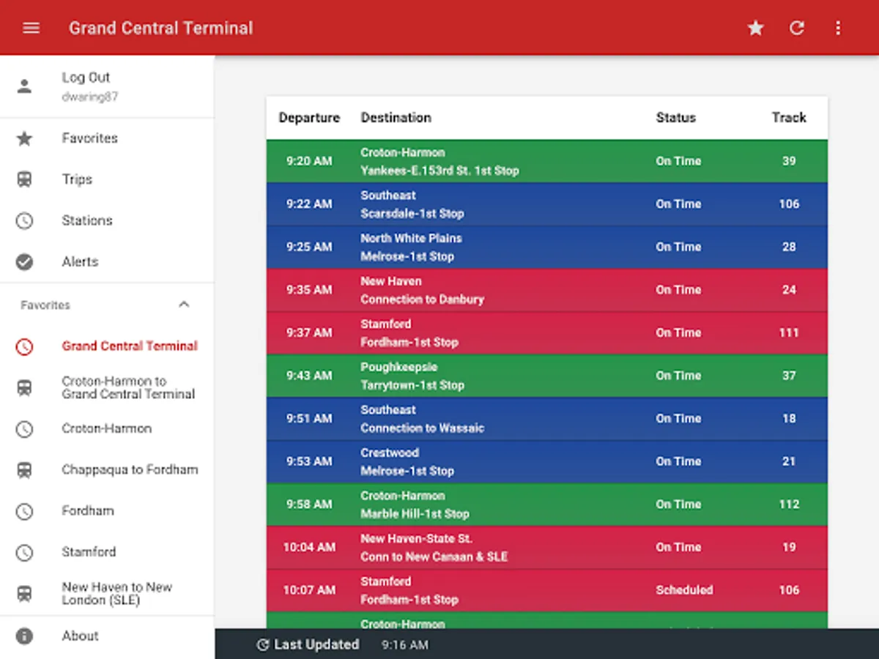Click the clock icon beside Fordham favorite
This screenshot has height=659, width=879.
click(24, 510)
